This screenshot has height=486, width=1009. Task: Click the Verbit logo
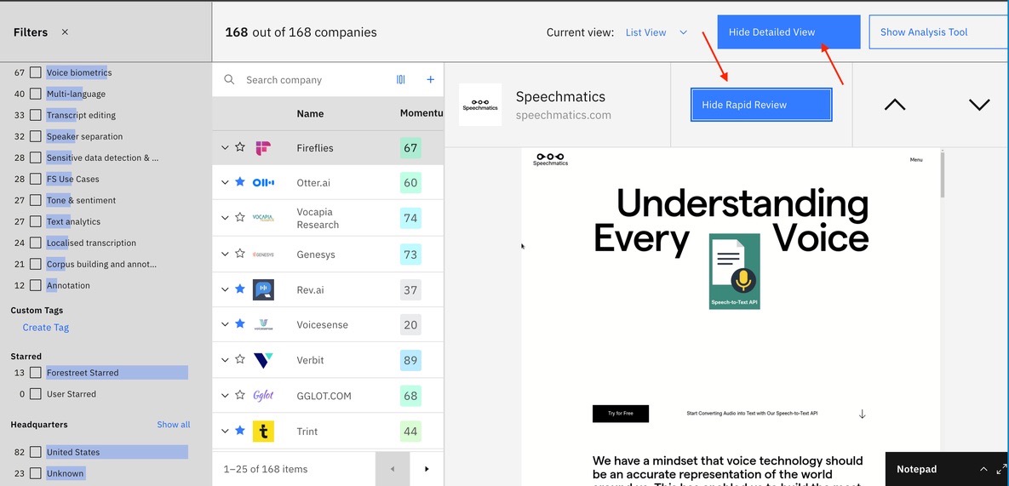tap(263, 361)
